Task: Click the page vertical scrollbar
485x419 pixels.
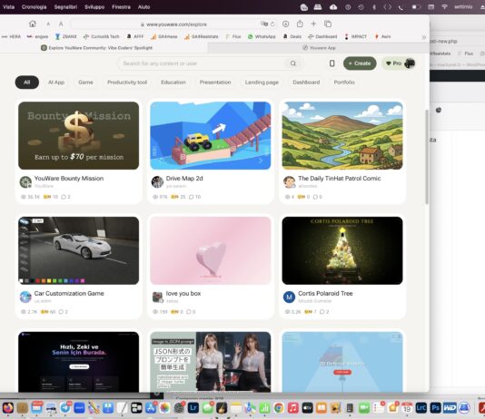Action: (427, 156)
